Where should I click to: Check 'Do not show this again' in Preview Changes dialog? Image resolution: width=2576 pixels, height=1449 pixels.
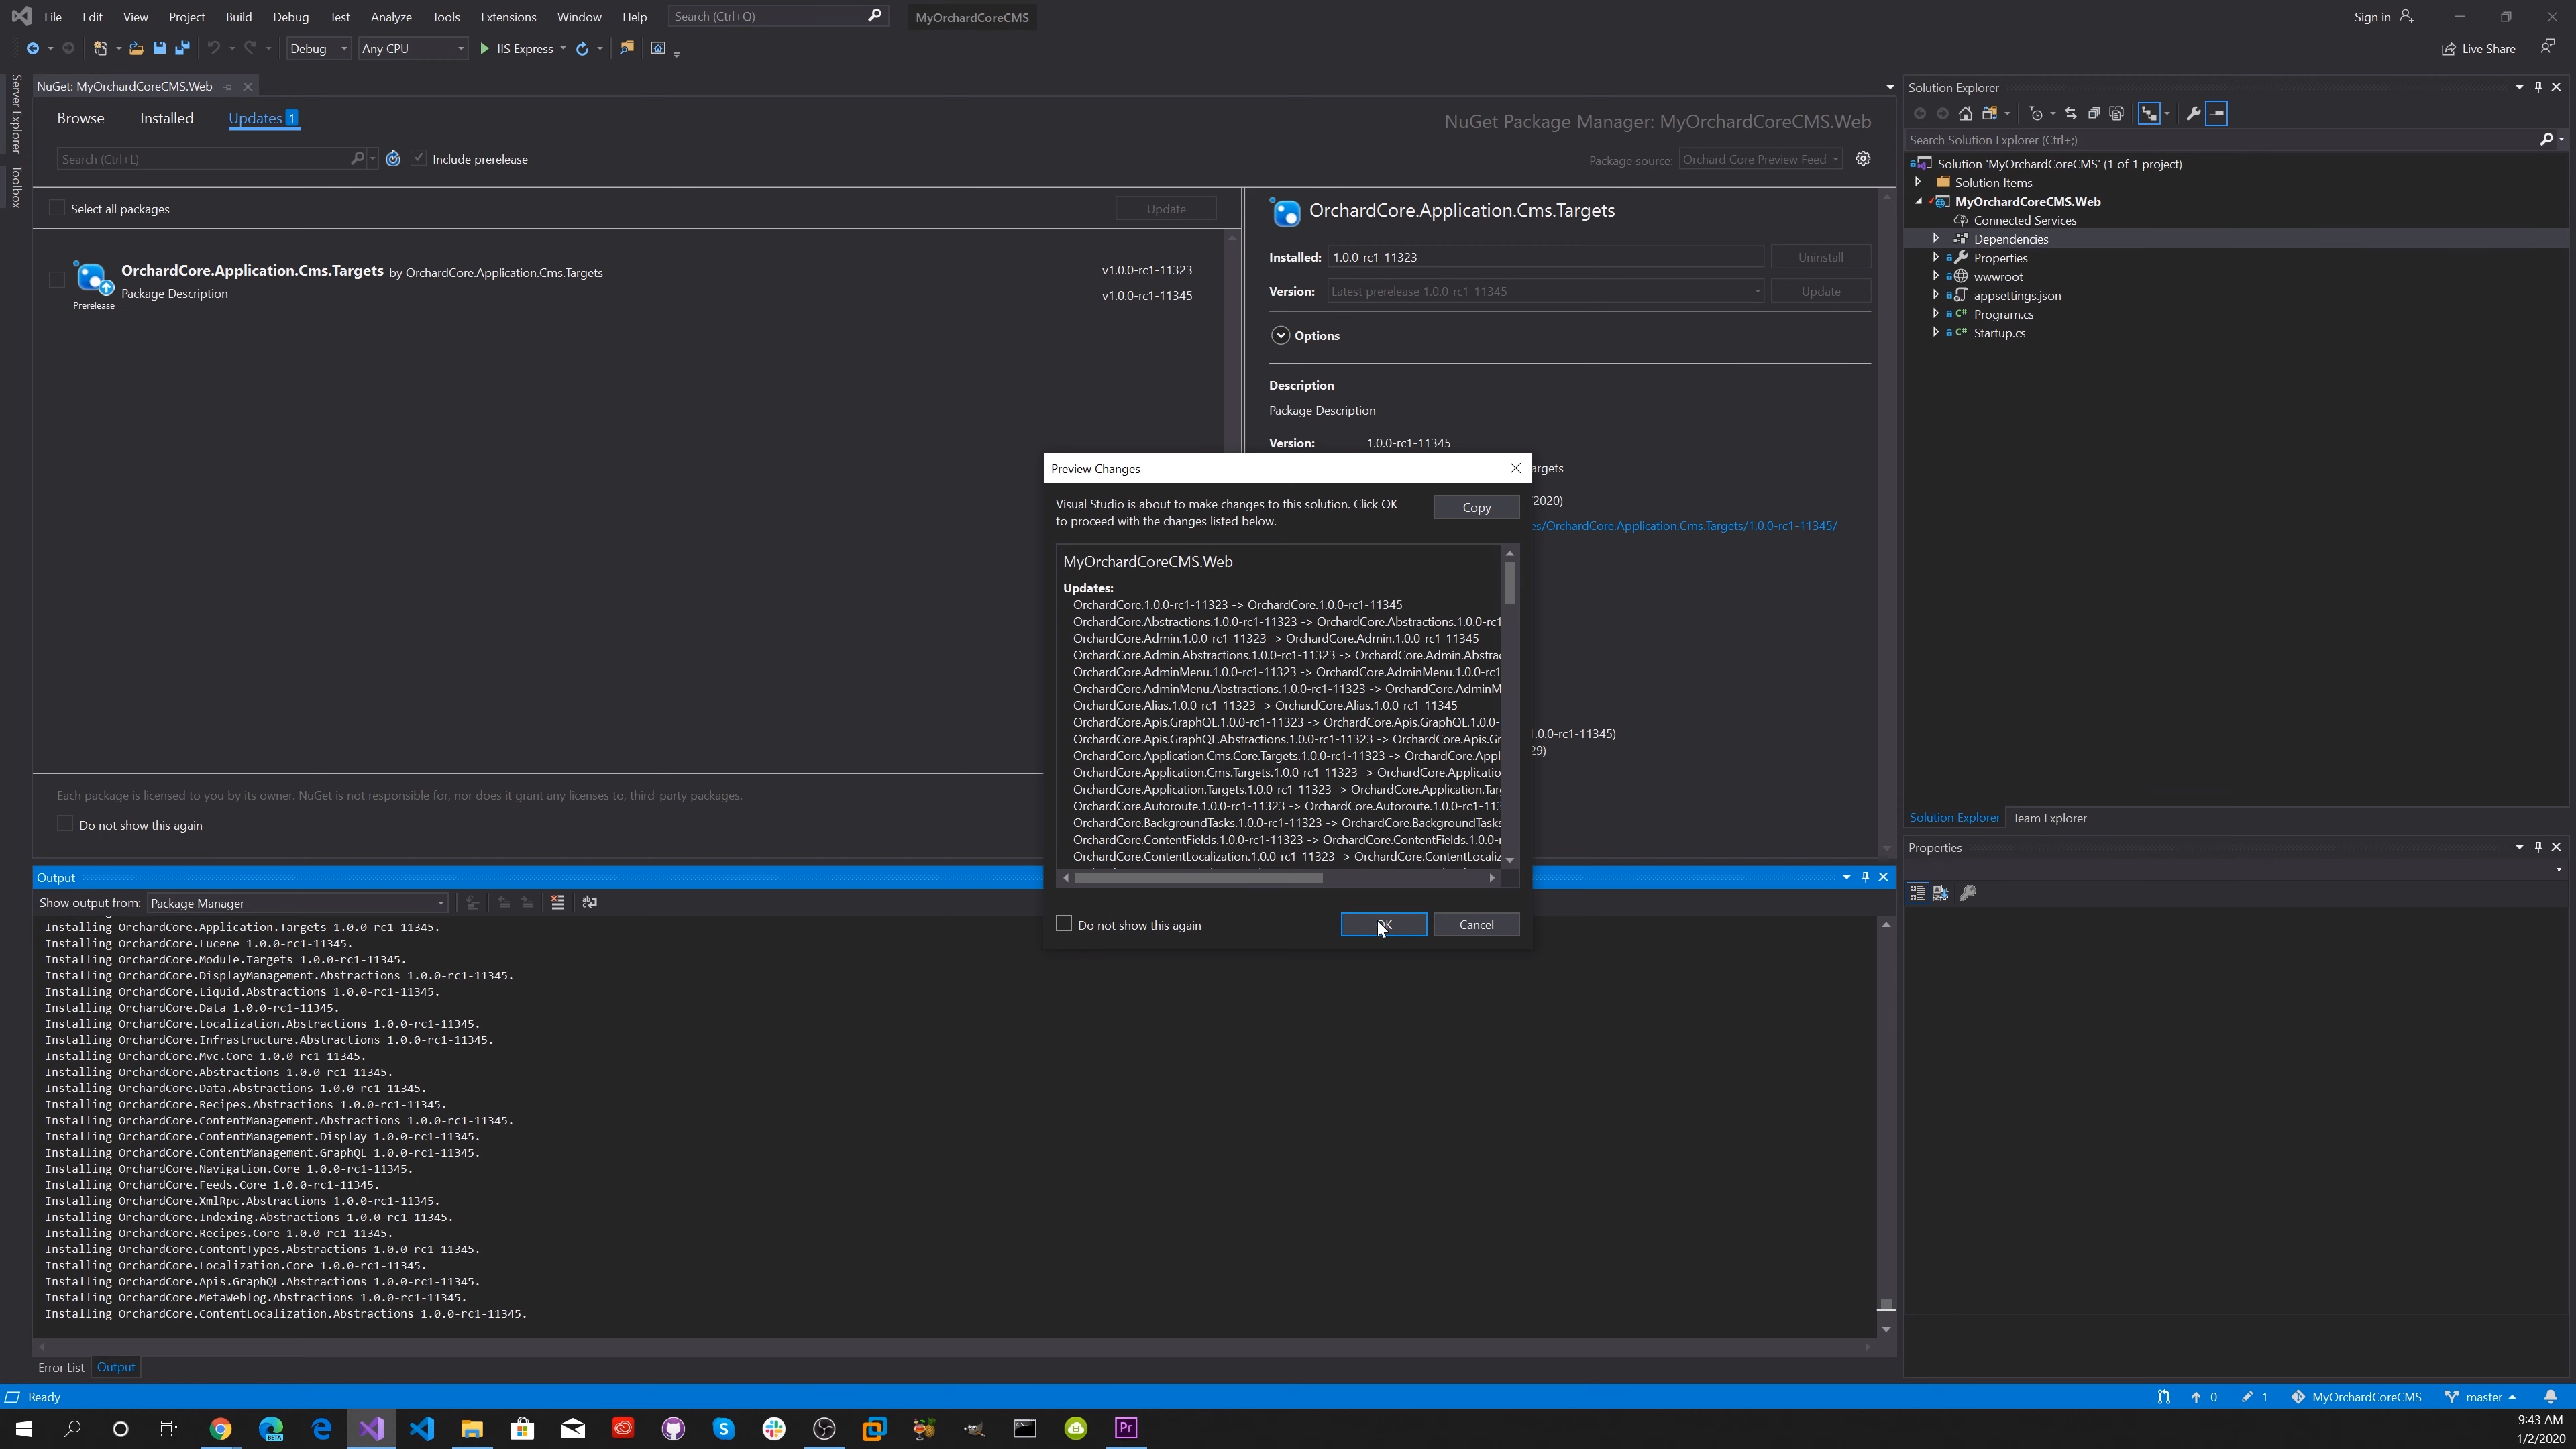tap(1064, 924)
